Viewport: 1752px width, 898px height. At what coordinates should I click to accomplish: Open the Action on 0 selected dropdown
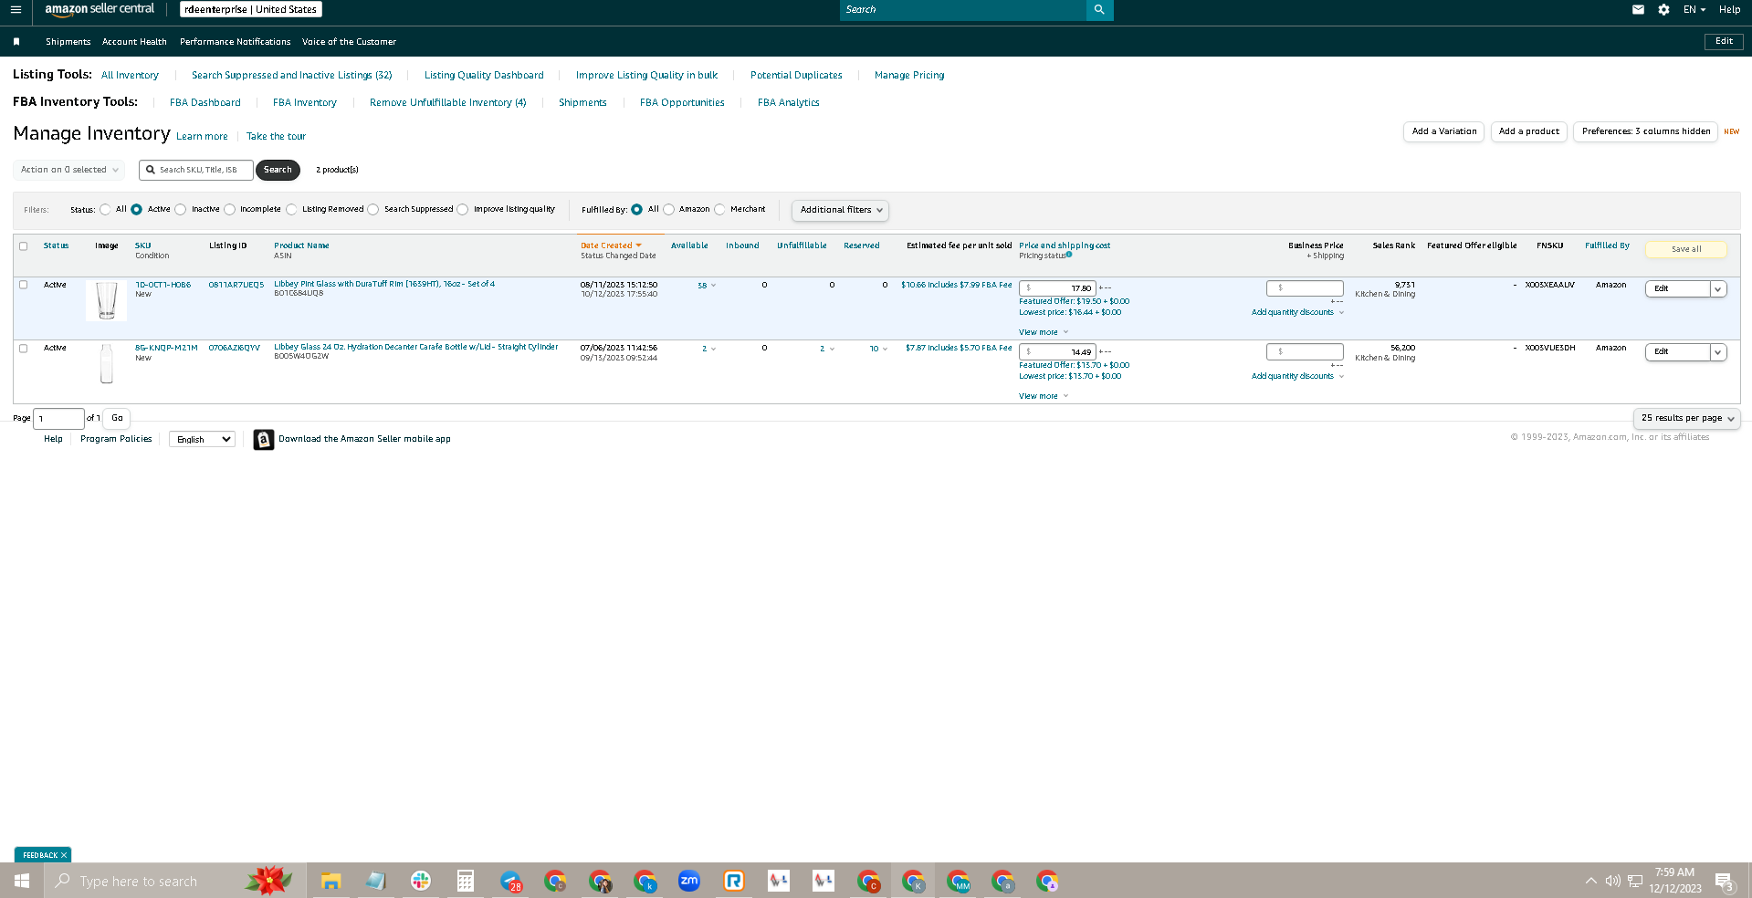pos(69,170)
